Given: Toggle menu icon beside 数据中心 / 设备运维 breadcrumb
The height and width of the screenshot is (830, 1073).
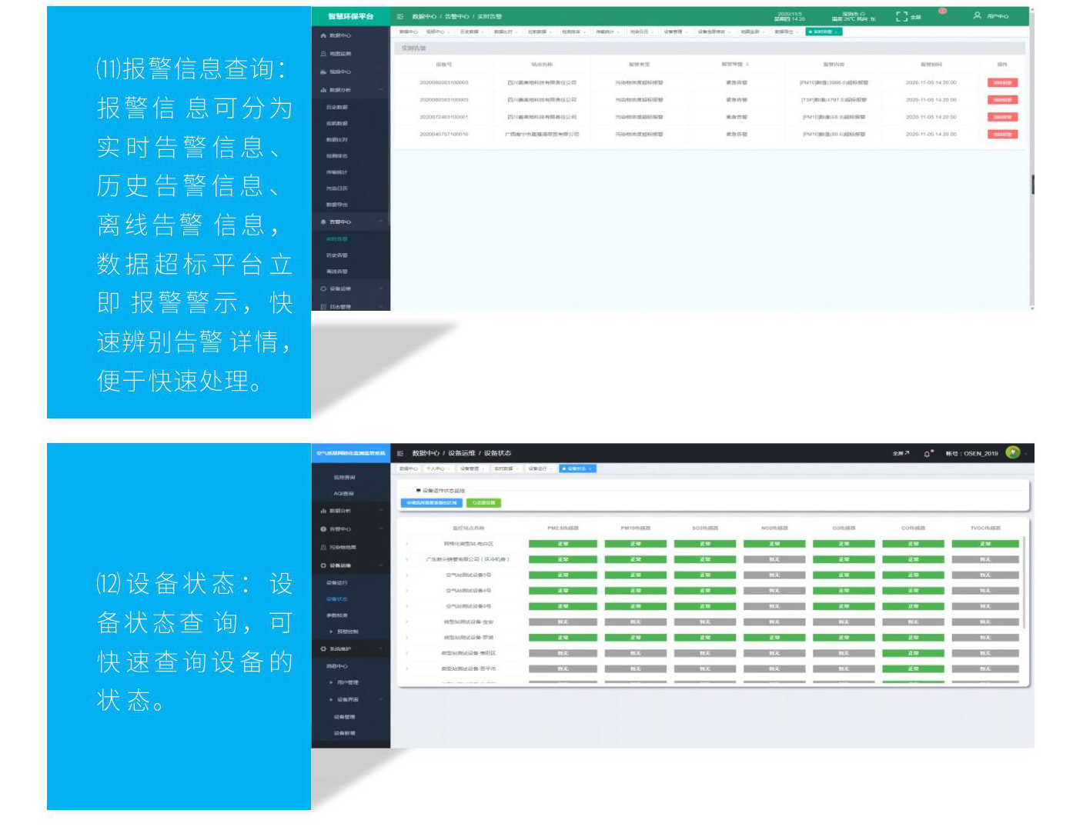Looking at the screenshot, I should tap(400, 454).
